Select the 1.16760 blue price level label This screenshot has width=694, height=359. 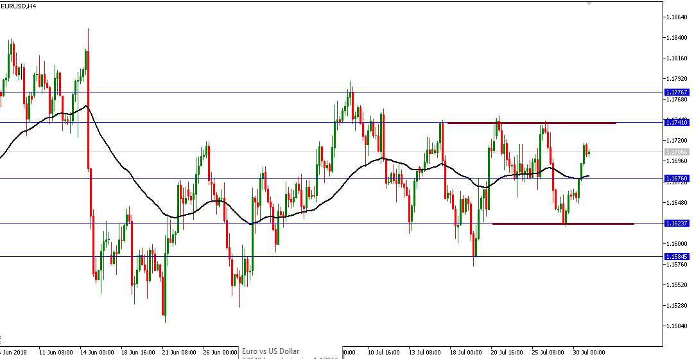tap(676, 179)
